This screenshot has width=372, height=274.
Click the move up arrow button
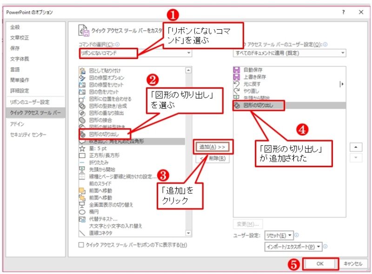tap(356, 147)
